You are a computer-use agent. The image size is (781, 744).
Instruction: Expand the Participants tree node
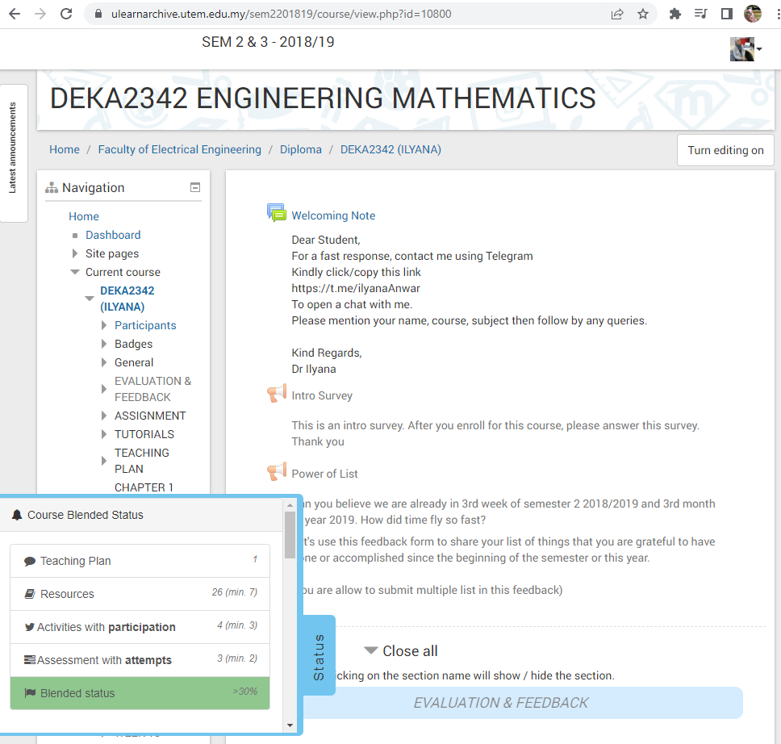[x=104, y=325]
